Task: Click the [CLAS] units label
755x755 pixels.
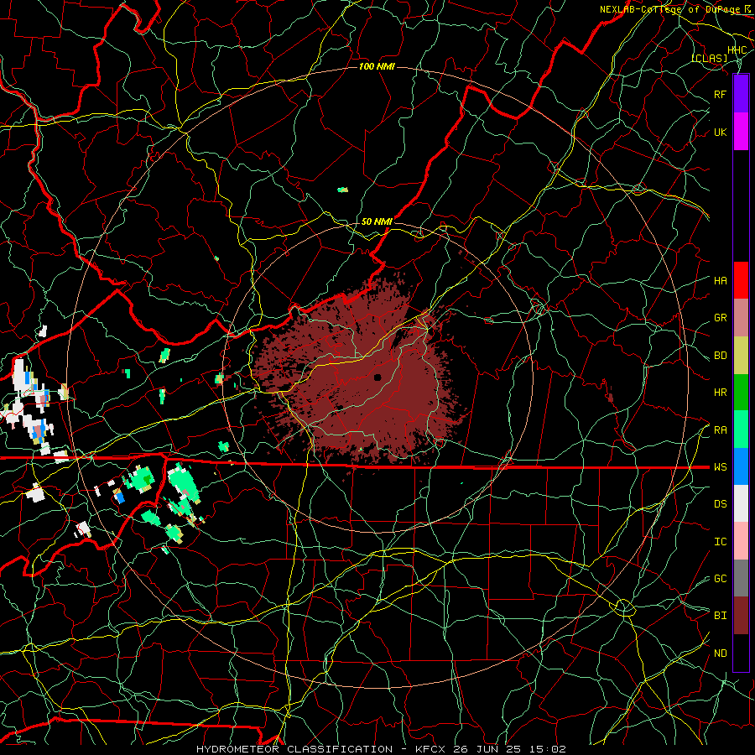Action: 709,58
